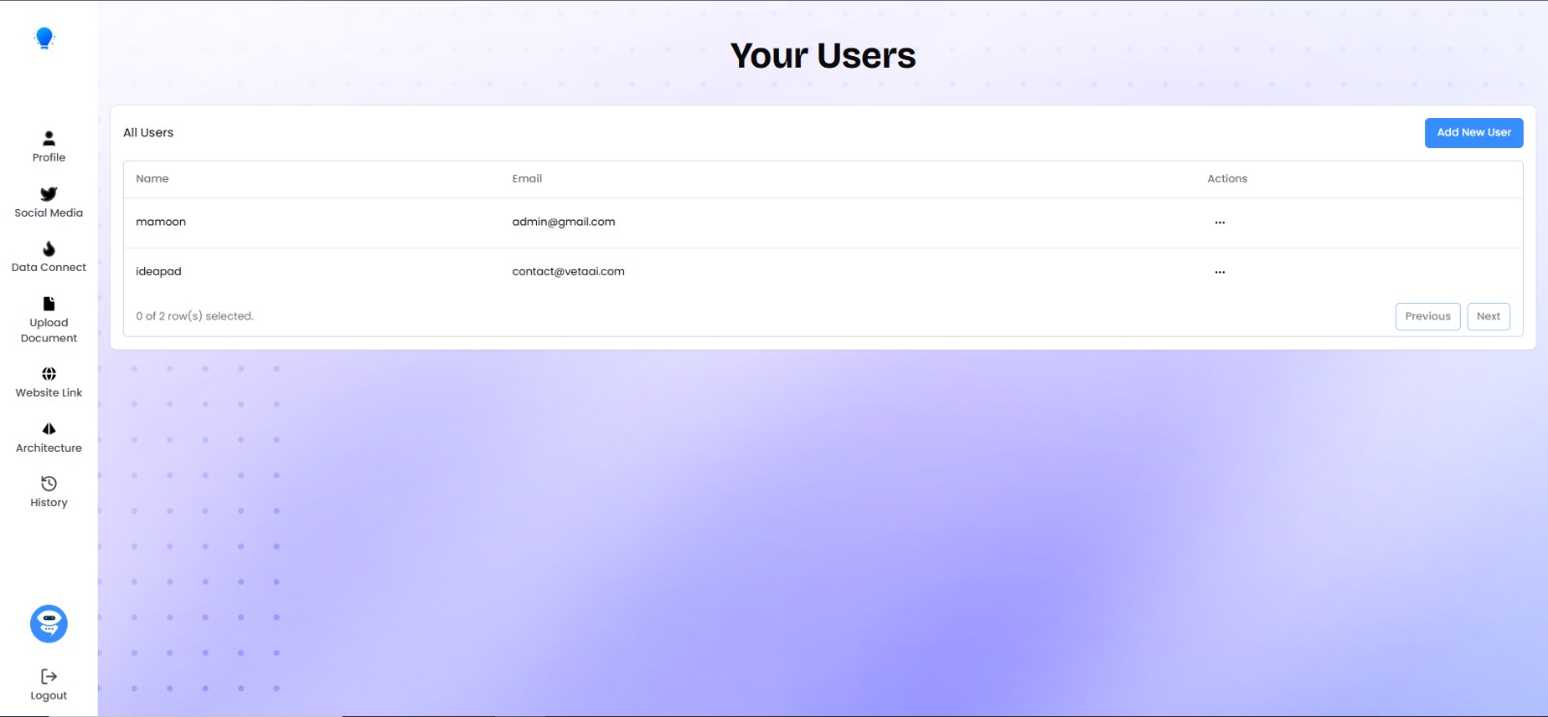Select the mamoon user row

click(x=161, y=223)
